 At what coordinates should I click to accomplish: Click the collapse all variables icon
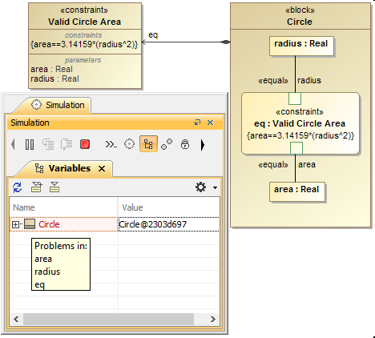[x=54, y=187]
